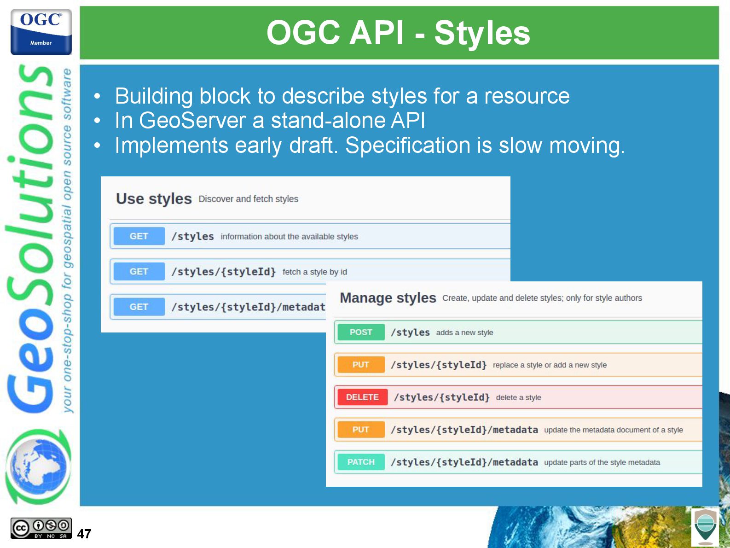Click 'information about the available styles' text
Screen dimensions: 730x548
[x=290, y=237]
